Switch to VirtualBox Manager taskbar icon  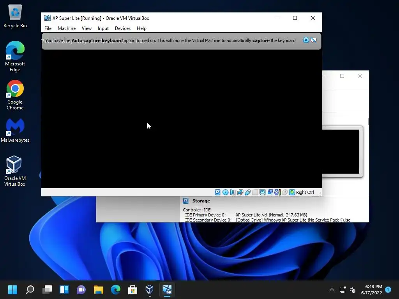(150, 289)
